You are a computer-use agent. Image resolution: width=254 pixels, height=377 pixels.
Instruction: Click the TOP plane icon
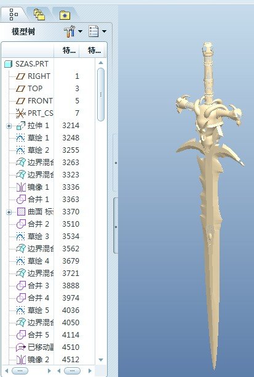tap(20, 89)
